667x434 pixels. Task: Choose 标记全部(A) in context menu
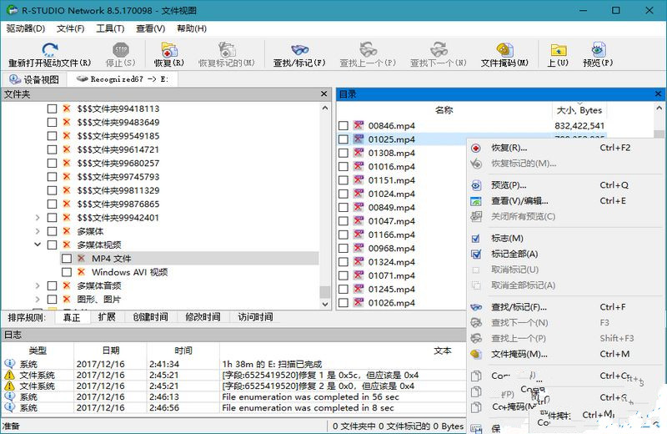(x=514, y=255)
